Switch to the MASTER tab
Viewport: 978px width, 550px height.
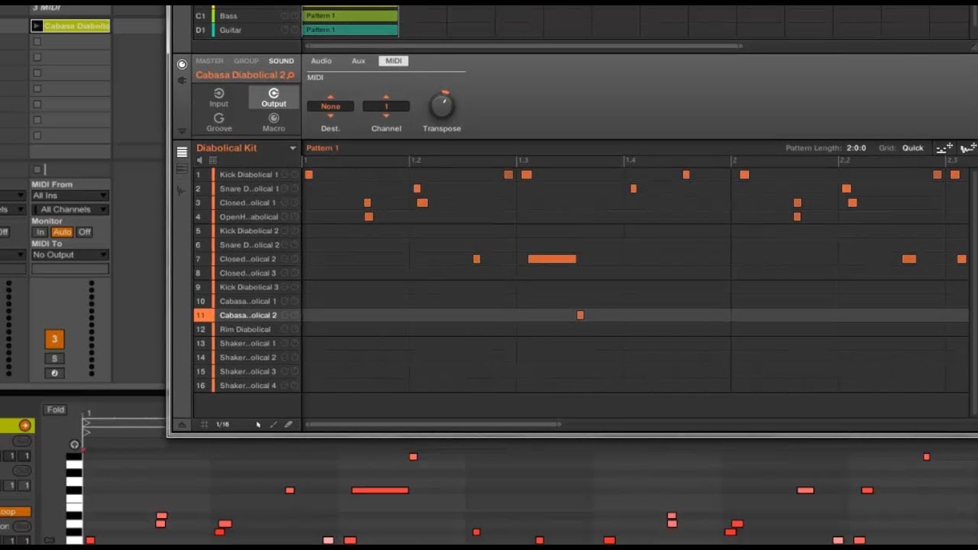(x=209, y=61)
